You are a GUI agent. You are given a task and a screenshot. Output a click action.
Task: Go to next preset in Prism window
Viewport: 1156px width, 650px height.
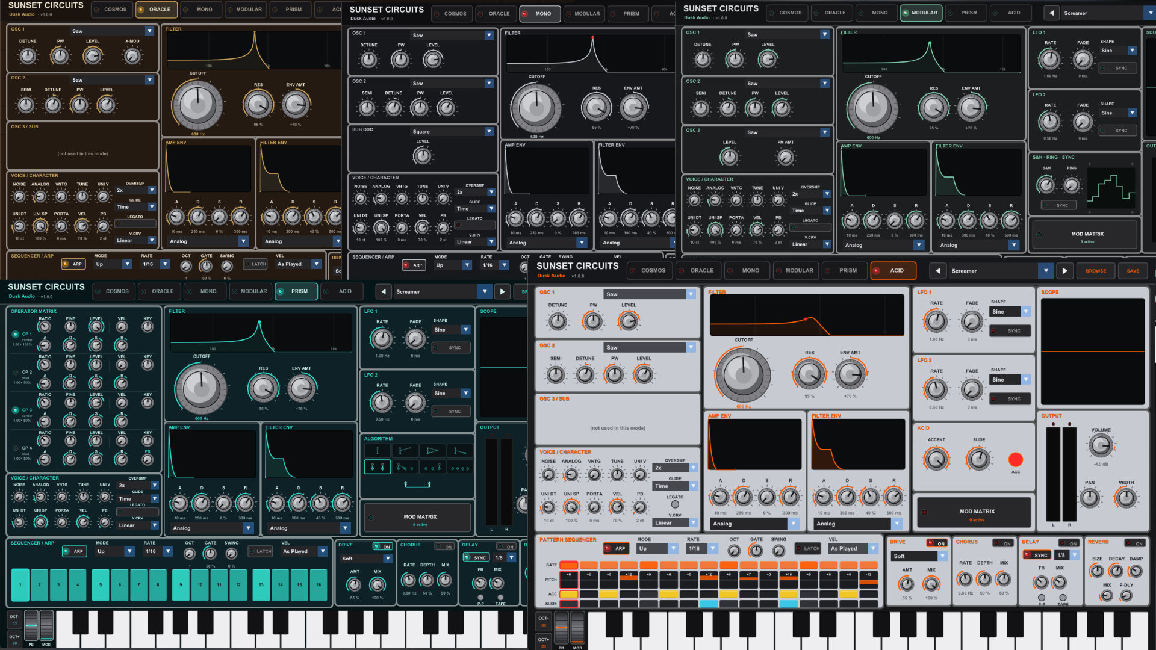[503, 292]
